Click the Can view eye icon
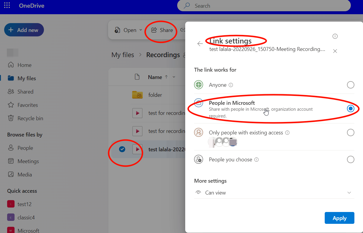Viewport: 363px width, 233px height. point(198,192)
